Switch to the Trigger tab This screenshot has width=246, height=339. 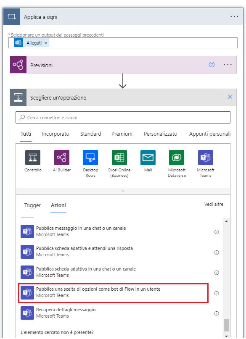[x=32, y=205]
